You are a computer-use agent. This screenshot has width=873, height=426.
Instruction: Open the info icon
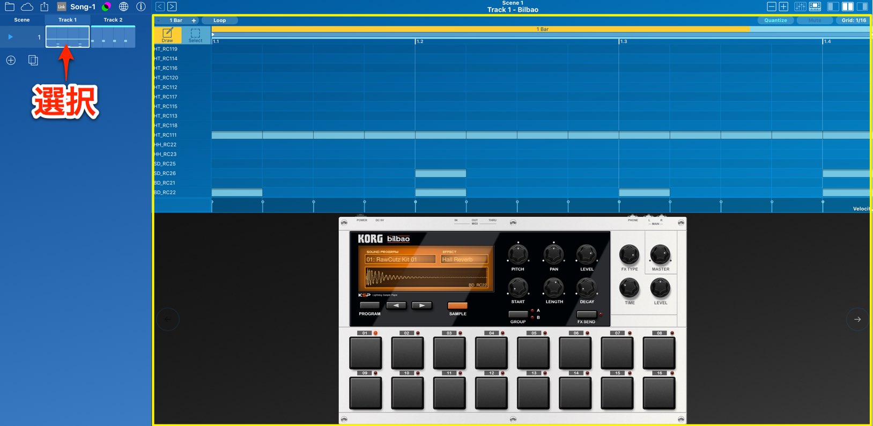[x=141, y=6]
